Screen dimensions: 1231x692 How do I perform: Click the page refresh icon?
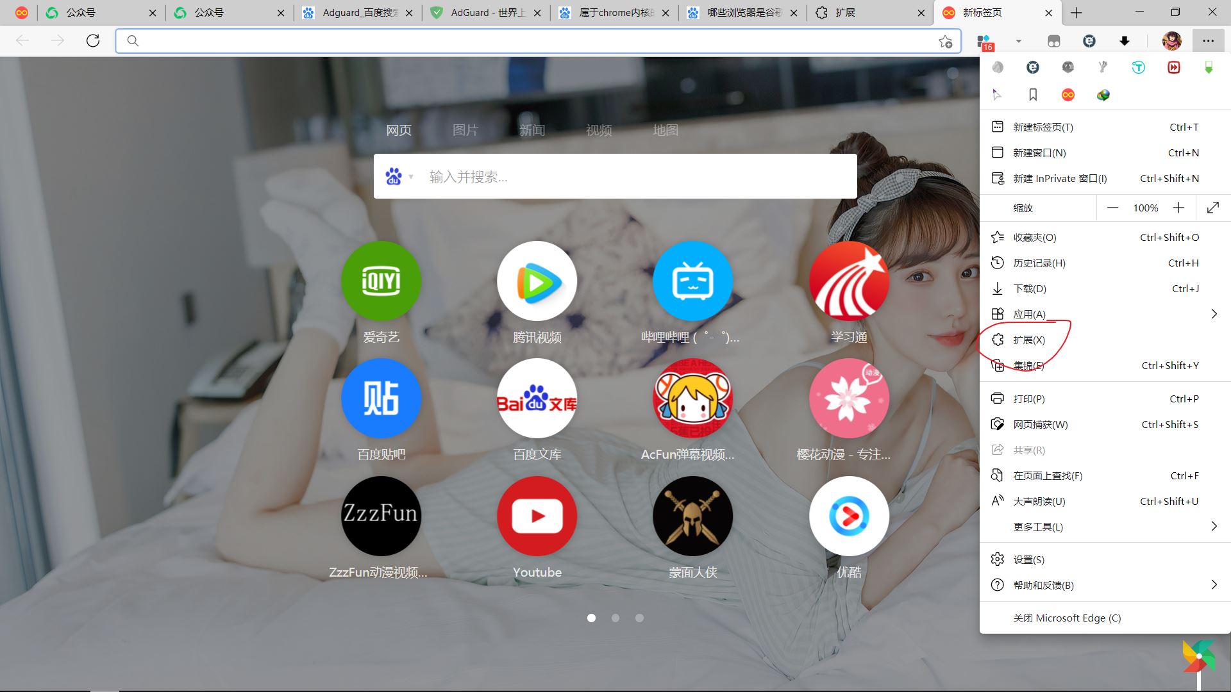click(x=93, y=40)
